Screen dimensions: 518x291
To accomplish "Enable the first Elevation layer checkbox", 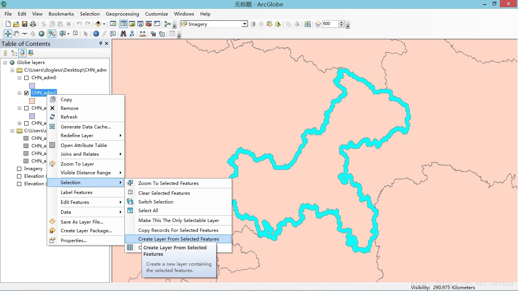I will [x=19, y=176].
